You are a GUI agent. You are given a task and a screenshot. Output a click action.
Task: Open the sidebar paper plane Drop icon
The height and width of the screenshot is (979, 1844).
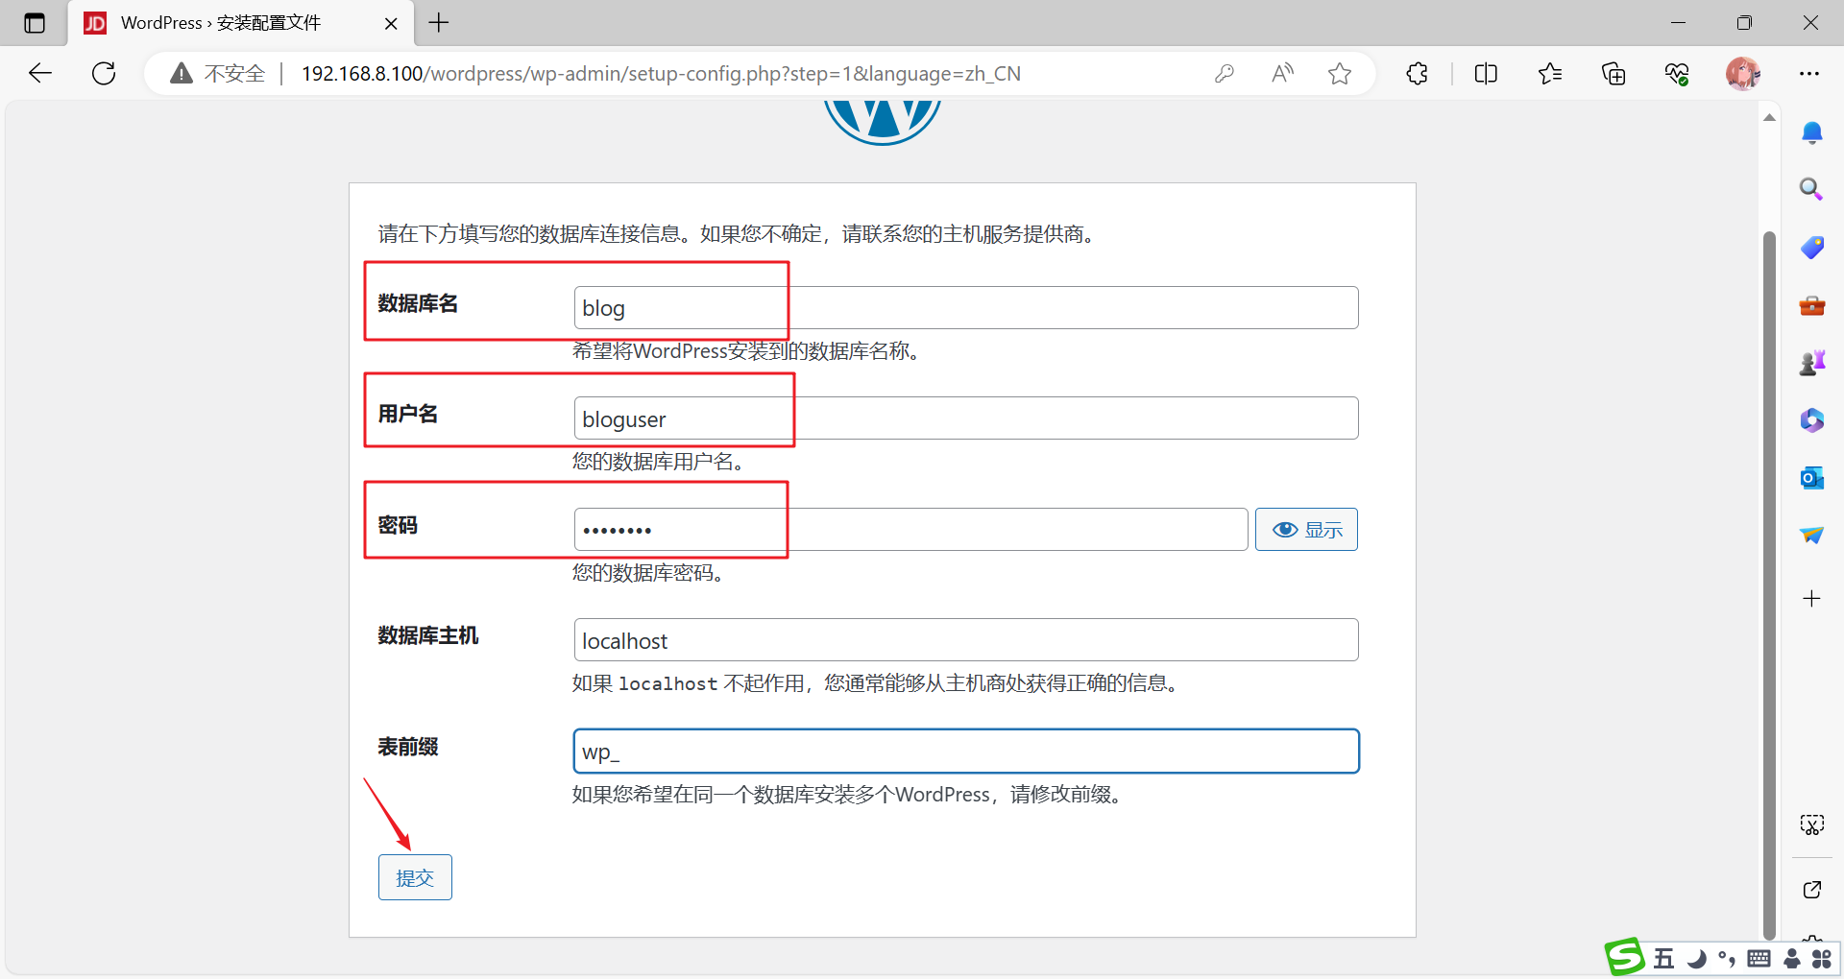tap(1812, 536)
